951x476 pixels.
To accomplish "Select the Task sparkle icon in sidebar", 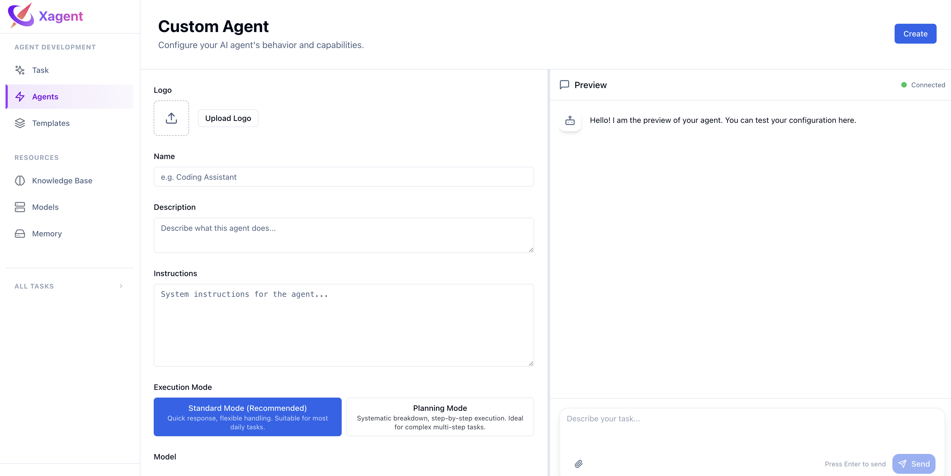I will (x=20, y=70).
